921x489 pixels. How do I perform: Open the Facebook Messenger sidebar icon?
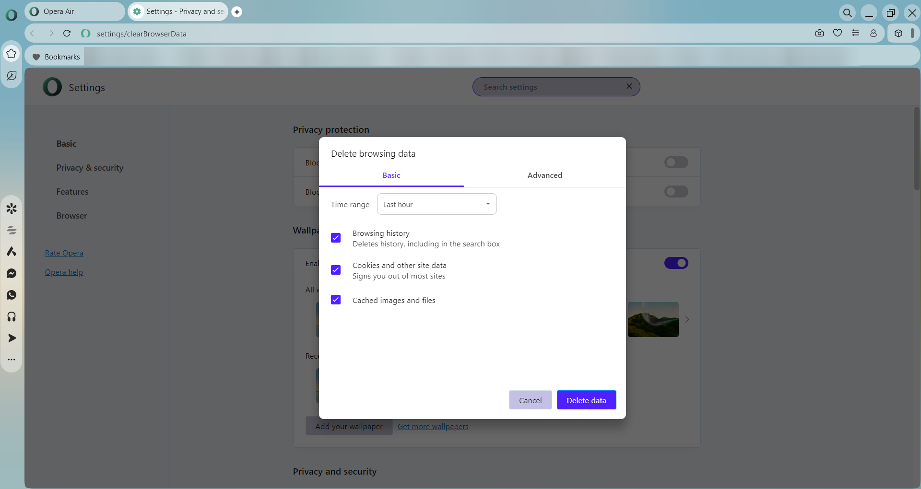coord(12,273)
